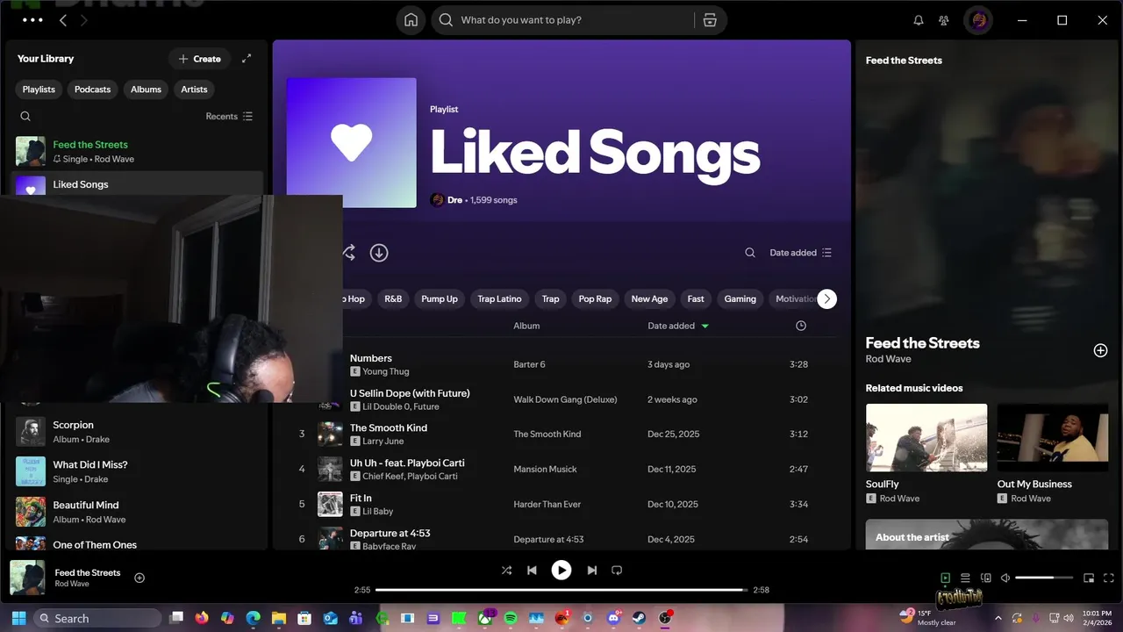
Task: Filter liked songs by Pump Up
Action: tap(440, 299)
